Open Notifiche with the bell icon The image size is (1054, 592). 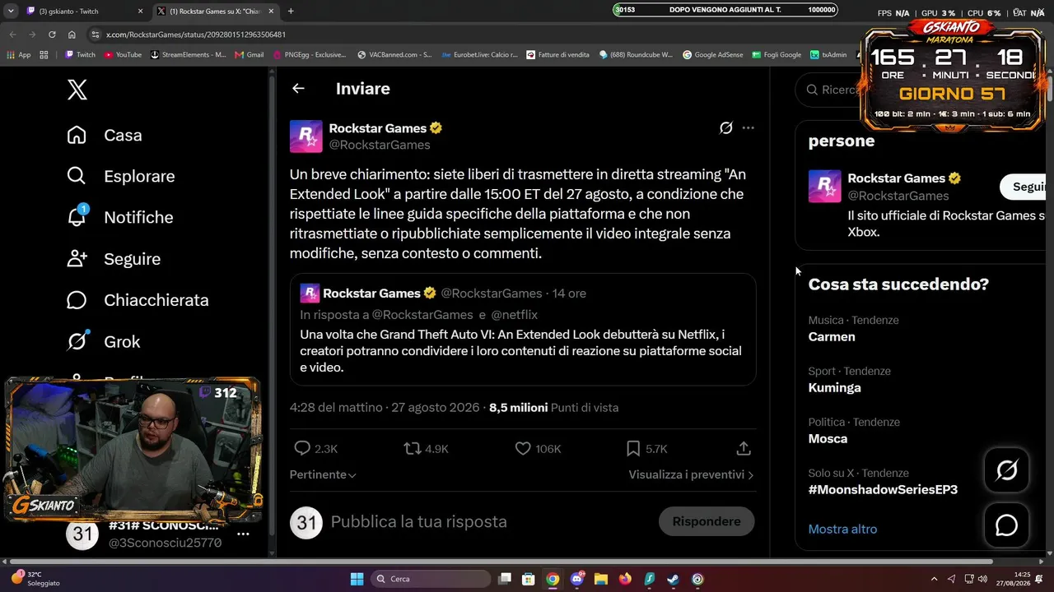point(120,217)
